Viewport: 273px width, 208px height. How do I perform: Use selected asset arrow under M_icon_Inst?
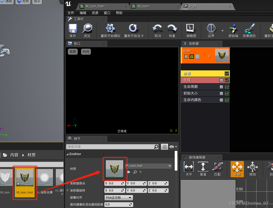129,172
